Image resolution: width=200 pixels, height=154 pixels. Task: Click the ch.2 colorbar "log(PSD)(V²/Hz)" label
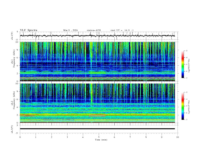tap(189, 107)
